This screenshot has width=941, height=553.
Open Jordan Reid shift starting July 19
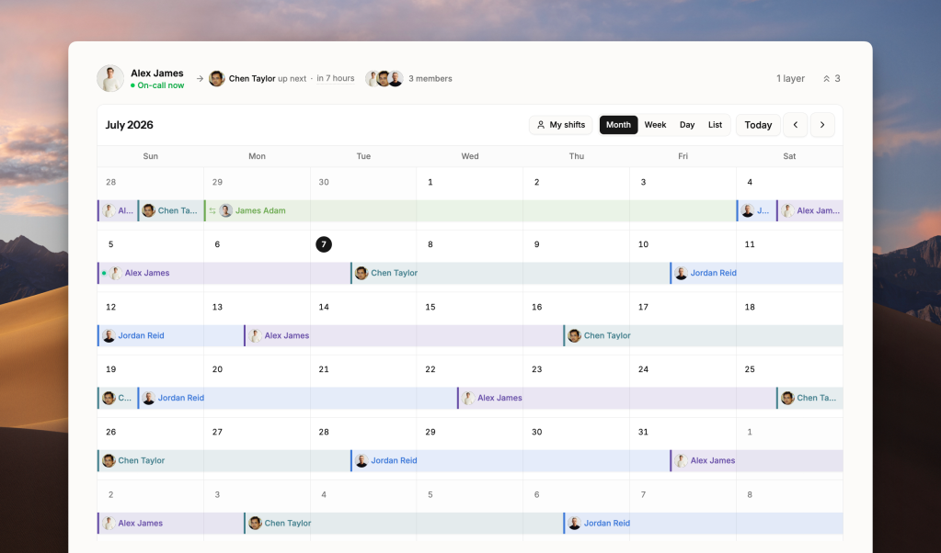pos(297,398)
